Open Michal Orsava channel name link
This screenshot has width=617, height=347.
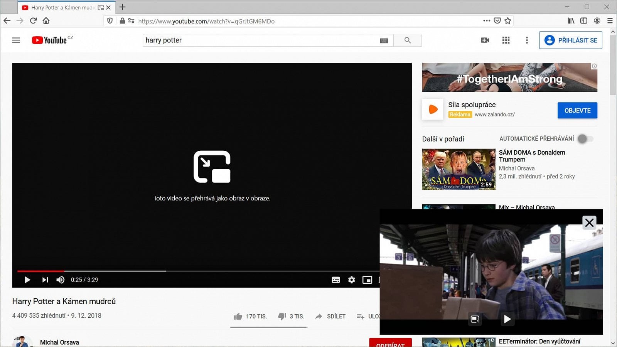click(59, 342)
